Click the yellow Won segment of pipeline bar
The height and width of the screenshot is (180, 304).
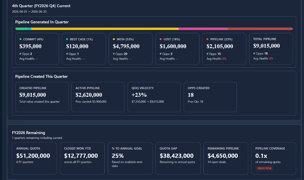(105, 29)
